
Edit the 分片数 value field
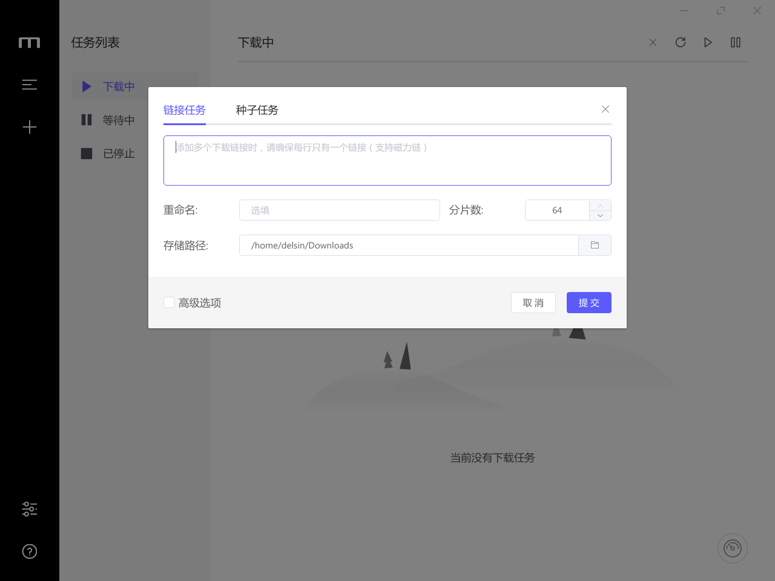[557, 210]
